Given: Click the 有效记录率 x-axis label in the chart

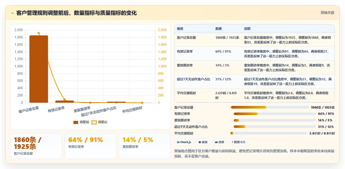Looking at the screenshot, I should tap(56, 109).
